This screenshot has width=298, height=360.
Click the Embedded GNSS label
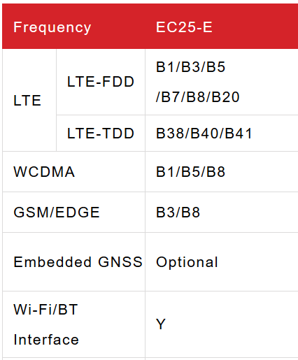pyautogui.click(x=78, y=262)
